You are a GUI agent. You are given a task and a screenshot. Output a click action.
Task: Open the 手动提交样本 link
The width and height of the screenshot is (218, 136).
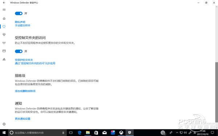[23, 25]
